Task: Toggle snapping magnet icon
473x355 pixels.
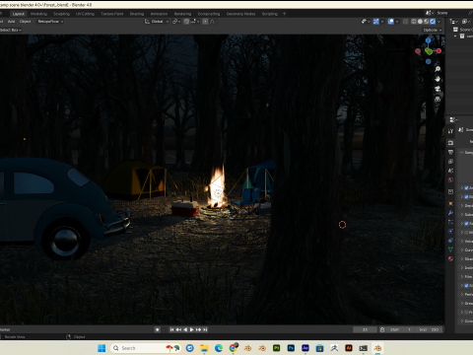Action: point(186,22)
